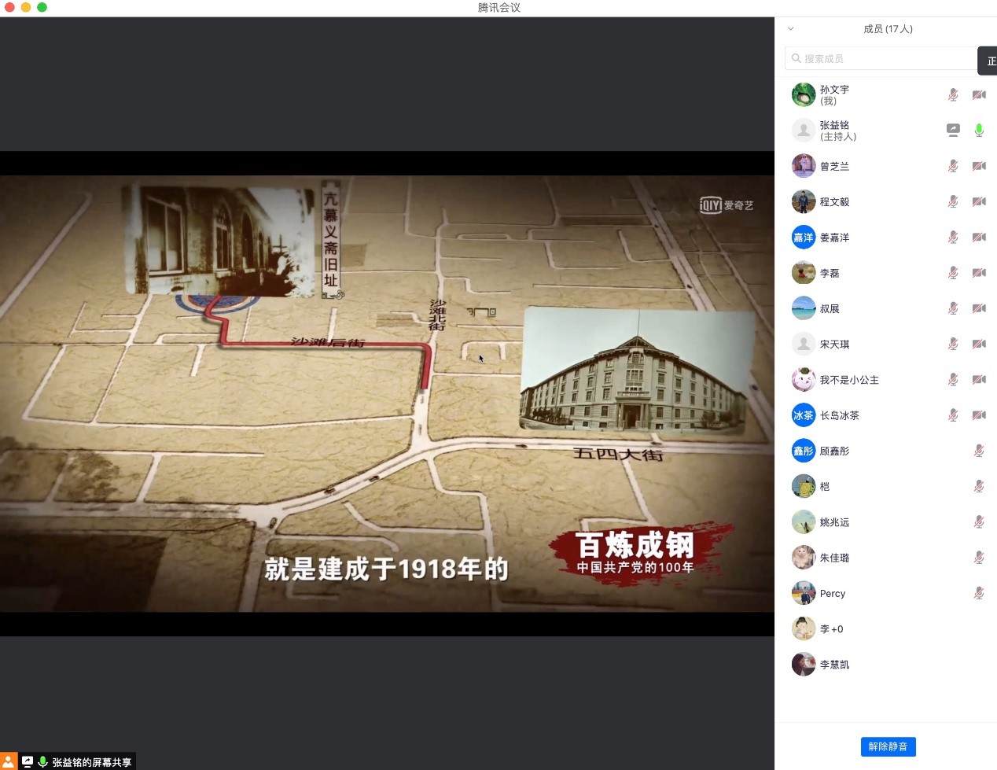
Task: Click the muted mic icon beside 曾芝兰
Action: (953, 166)
